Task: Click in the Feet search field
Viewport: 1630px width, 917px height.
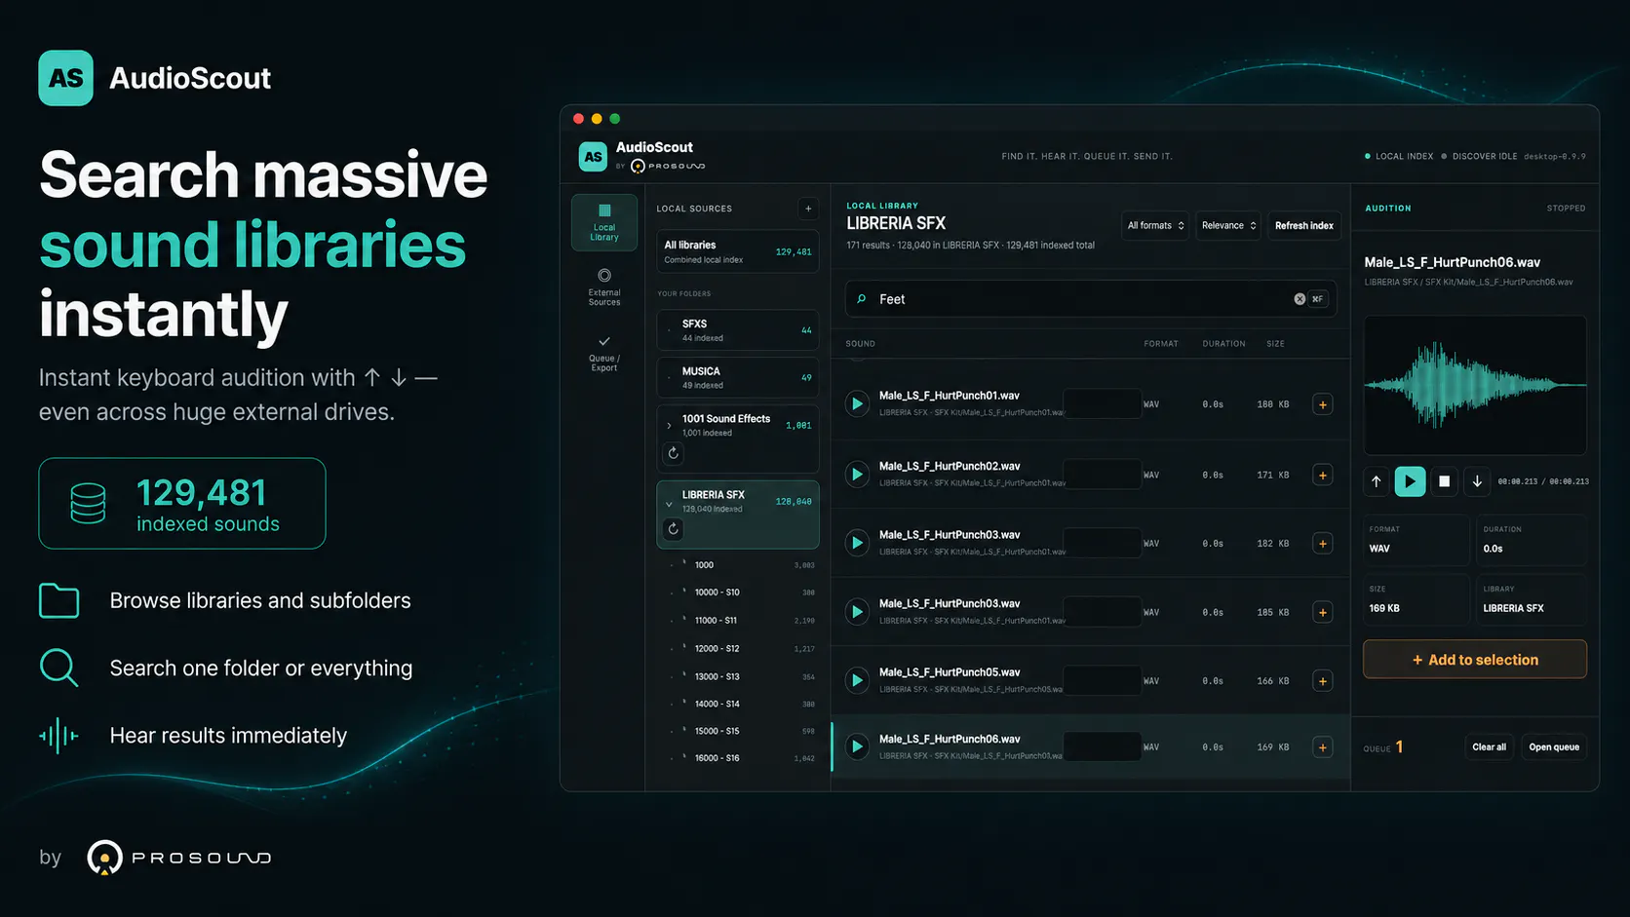Action: (1090, 299)
